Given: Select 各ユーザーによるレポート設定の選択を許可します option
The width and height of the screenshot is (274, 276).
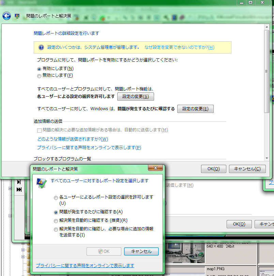Looking at the screenshot, I should pyautogui.click(x=56, y=197).
